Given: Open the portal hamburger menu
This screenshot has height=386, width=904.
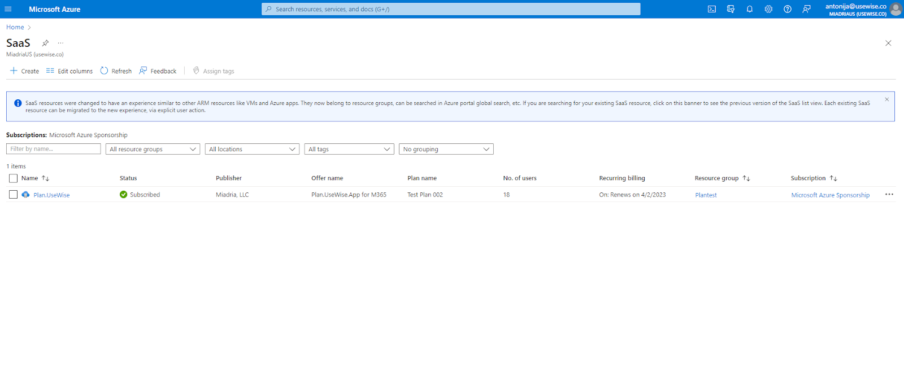Looking at the screenshot, I should 8,9.
